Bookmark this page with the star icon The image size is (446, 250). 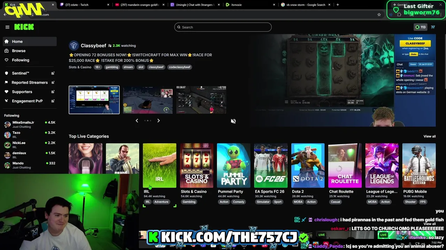[x=379, y=15]
